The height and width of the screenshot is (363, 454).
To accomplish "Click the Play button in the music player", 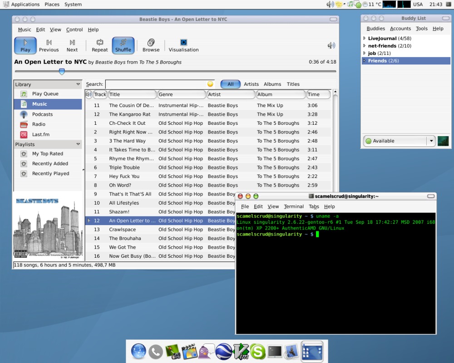I will point(25,45).
